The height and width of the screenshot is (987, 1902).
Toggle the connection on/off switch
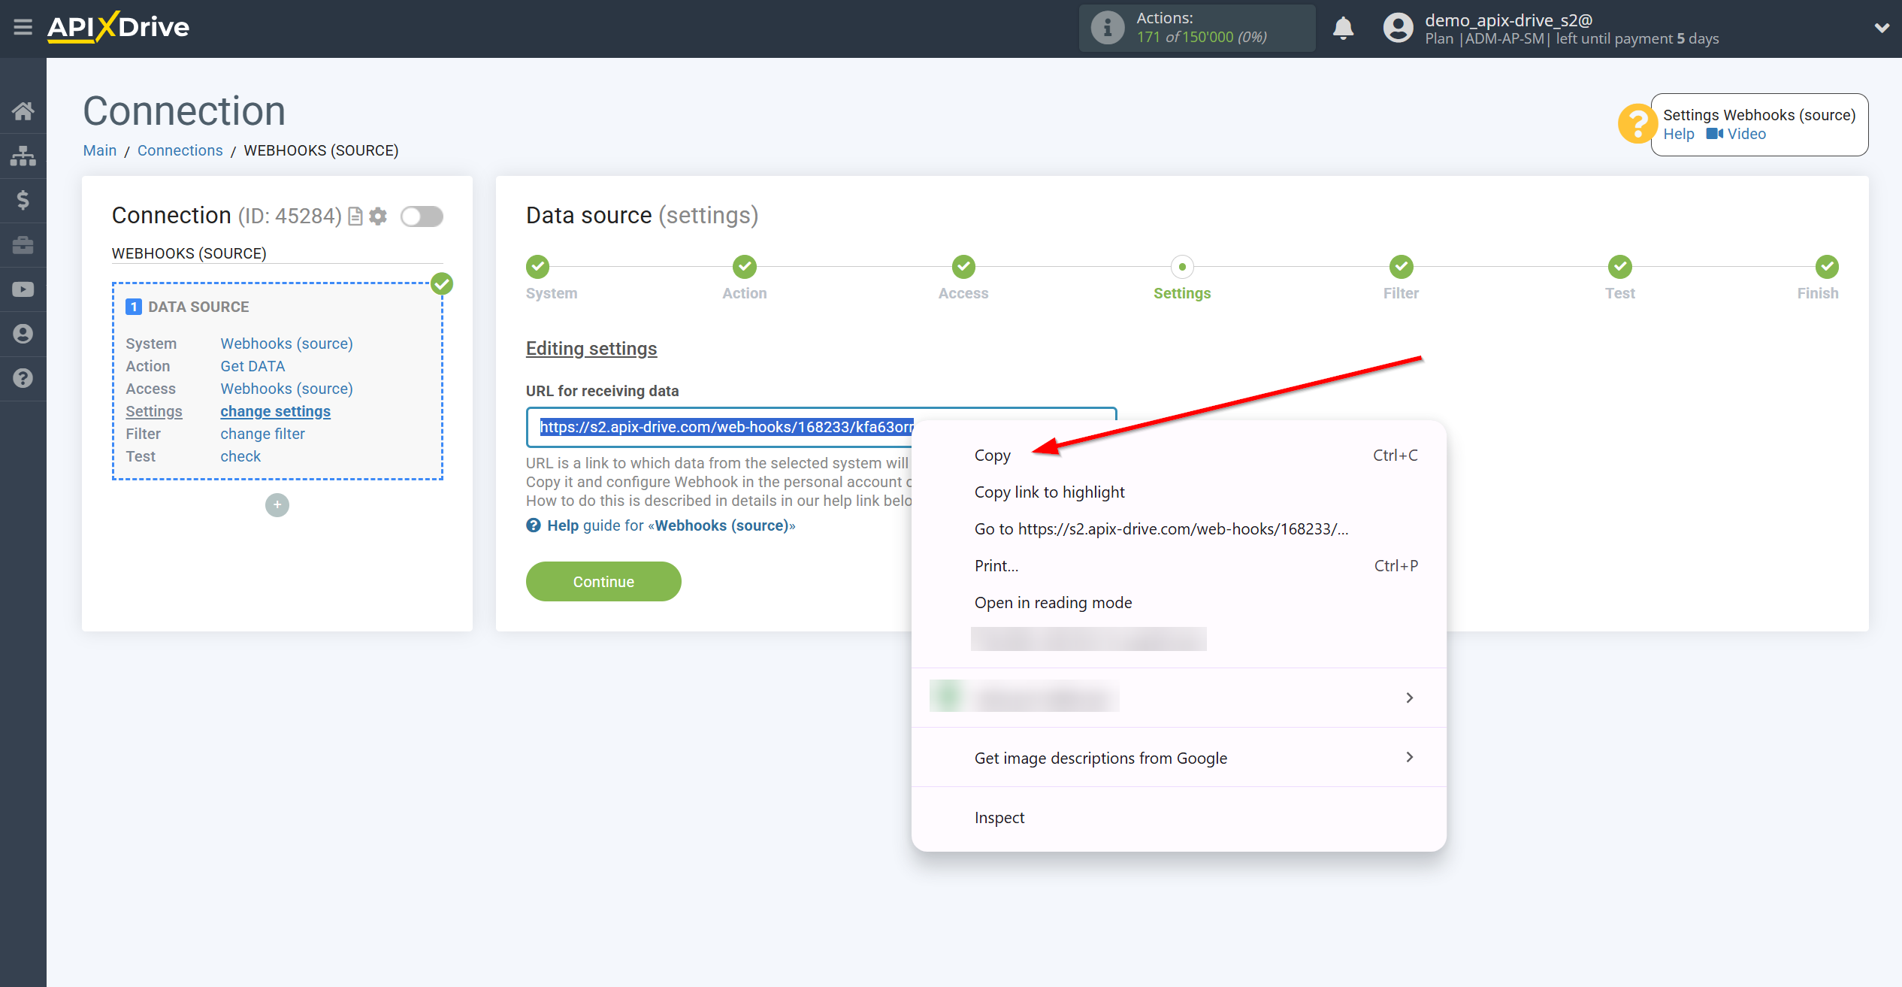pyautogui.click(x=422, y=216)
